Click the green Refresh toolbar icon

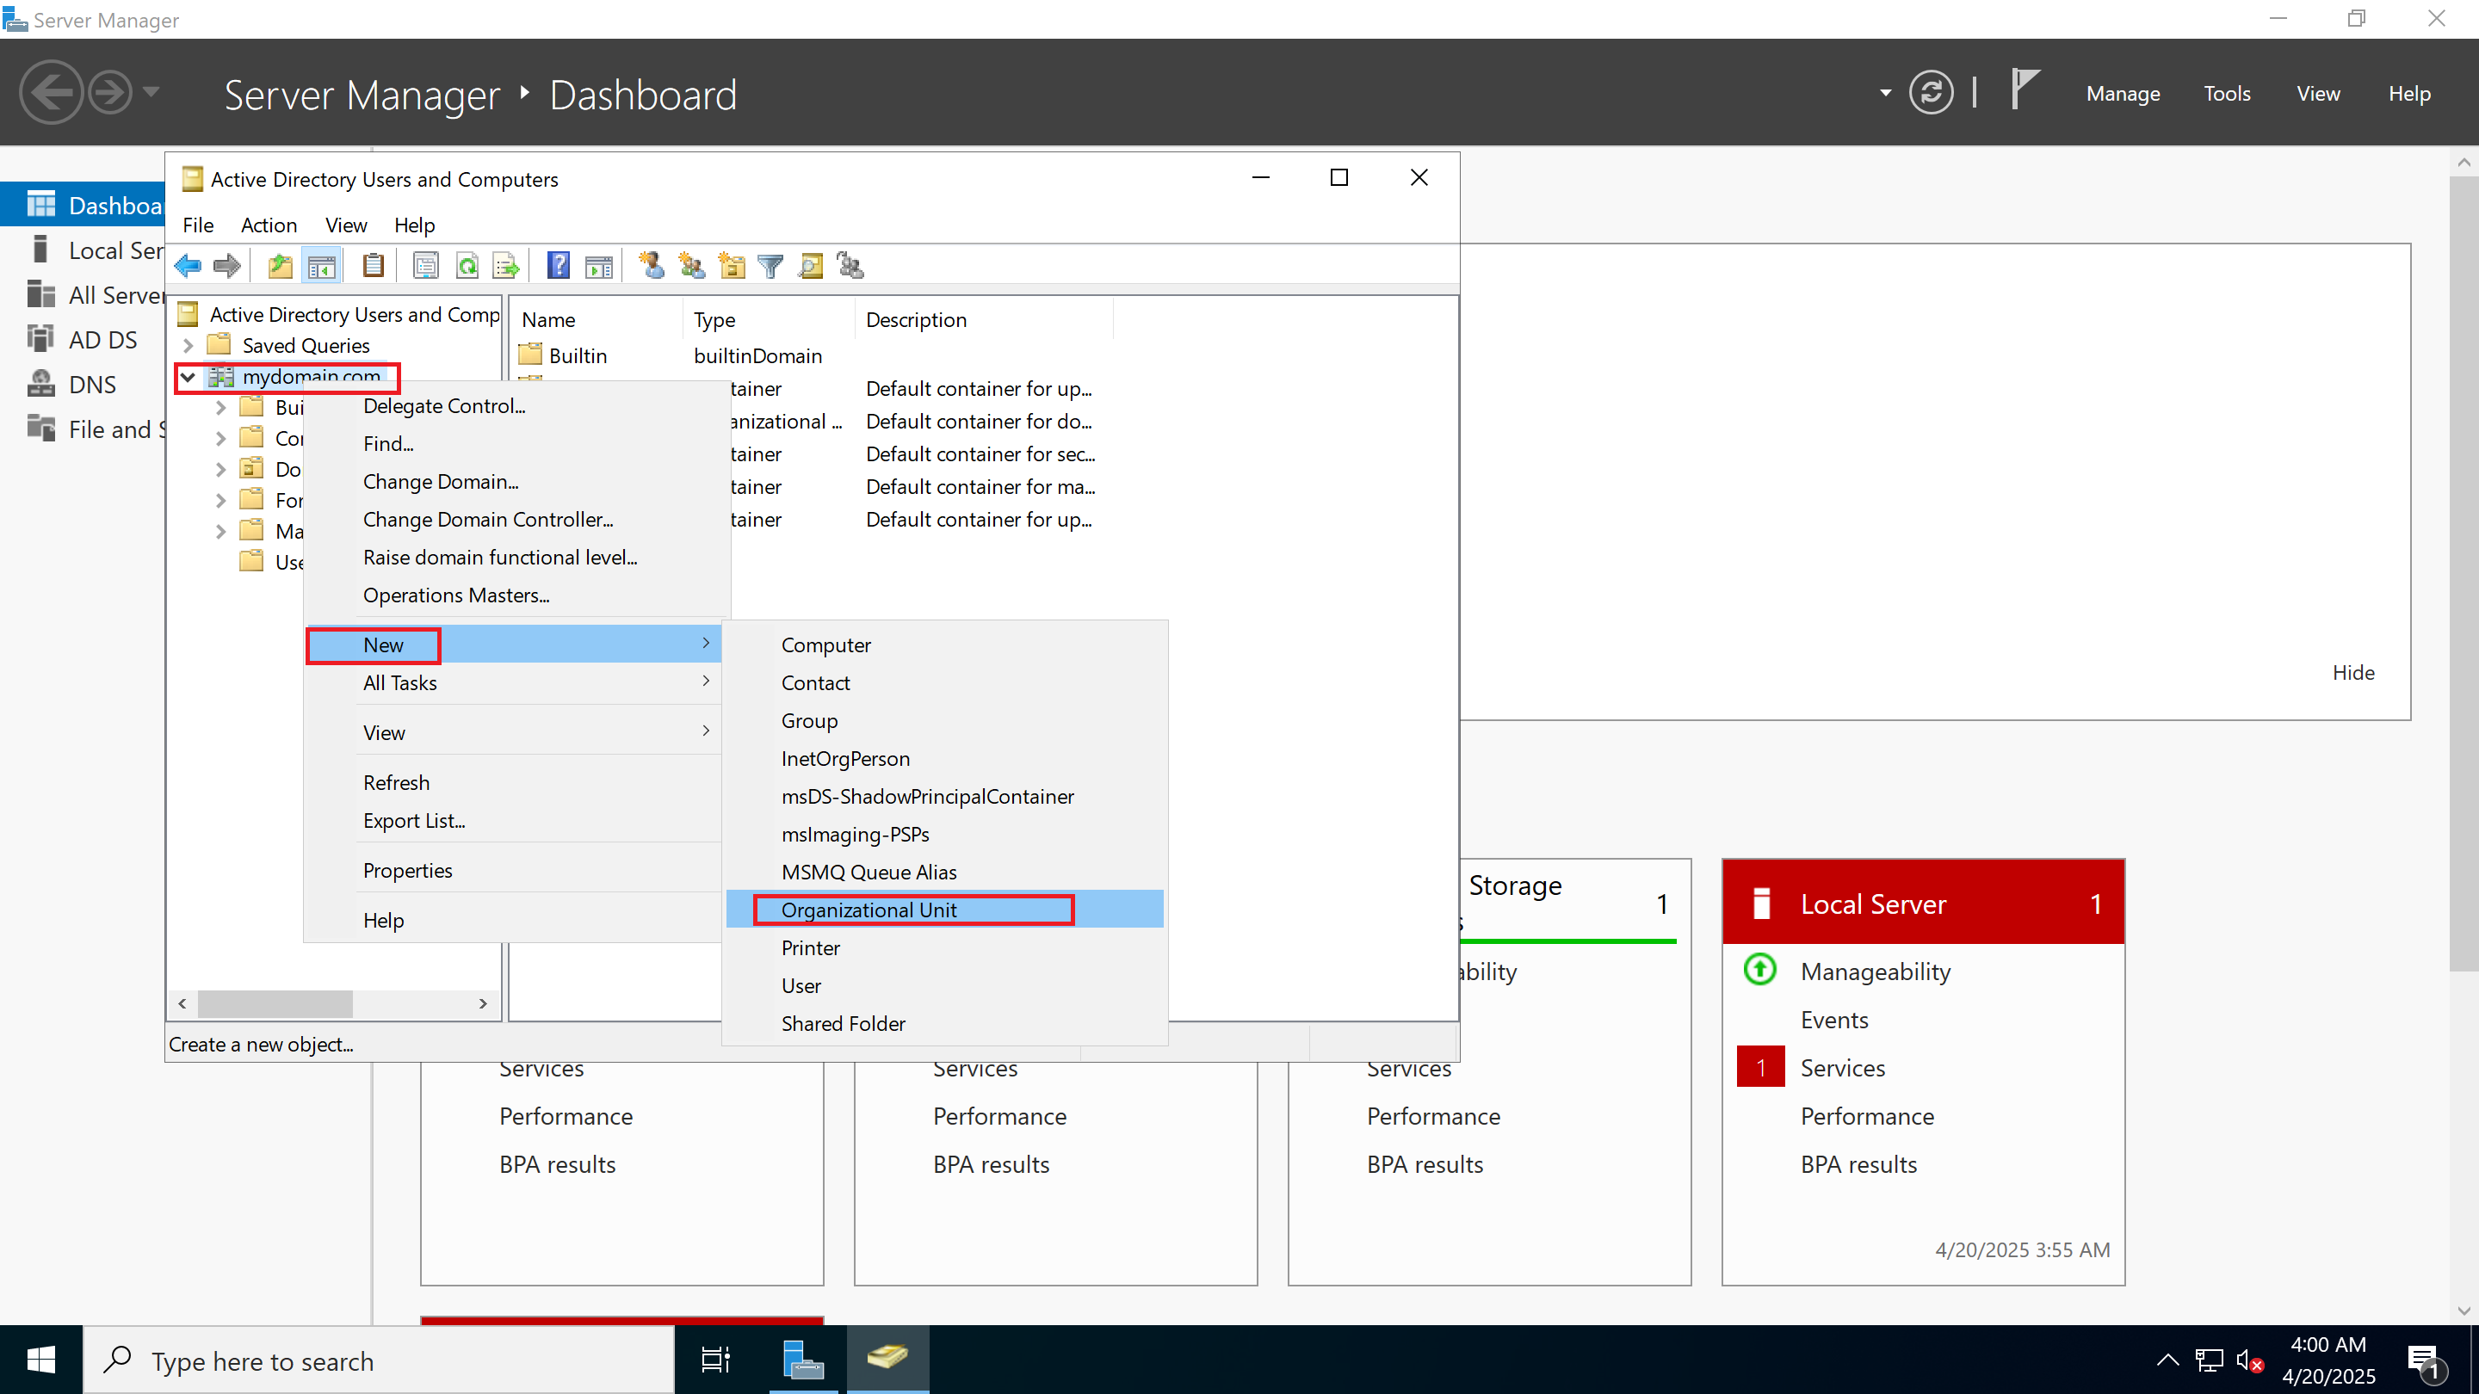click(467, 266)
